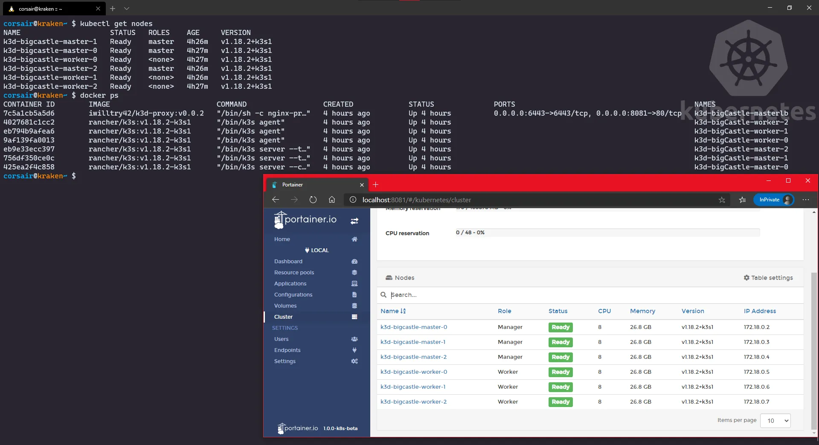The width and height of the screenshot is (819, 445).
Task: Add this page to browser favorites
Action: pos(721,200)
